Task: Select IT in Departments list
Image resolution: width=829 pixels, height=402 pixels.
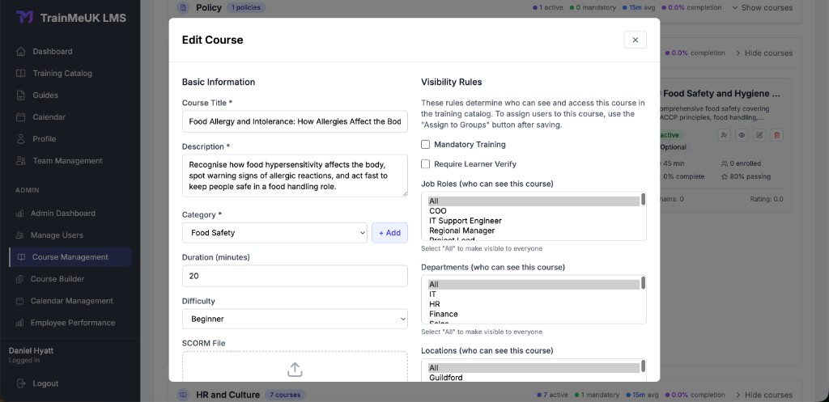Action: click(534, 294)
